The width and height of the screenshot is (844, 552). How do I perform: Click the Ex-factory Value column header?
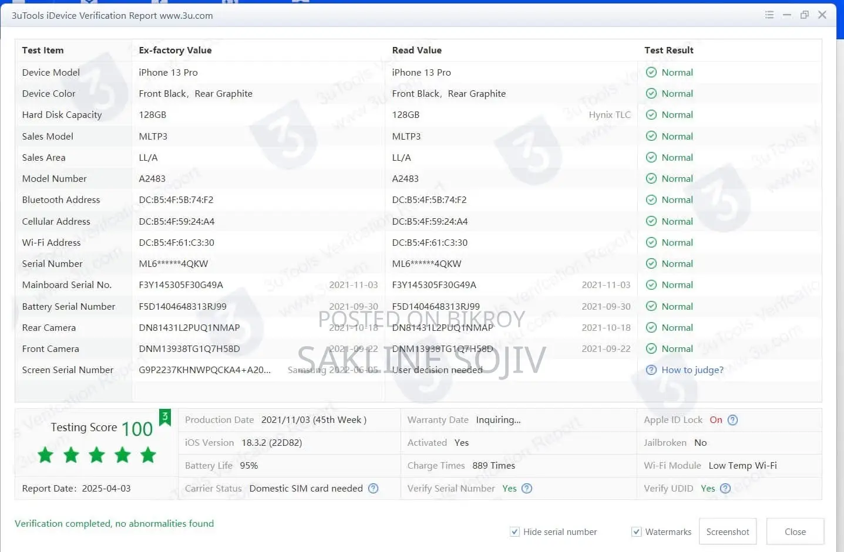(175, 50)
